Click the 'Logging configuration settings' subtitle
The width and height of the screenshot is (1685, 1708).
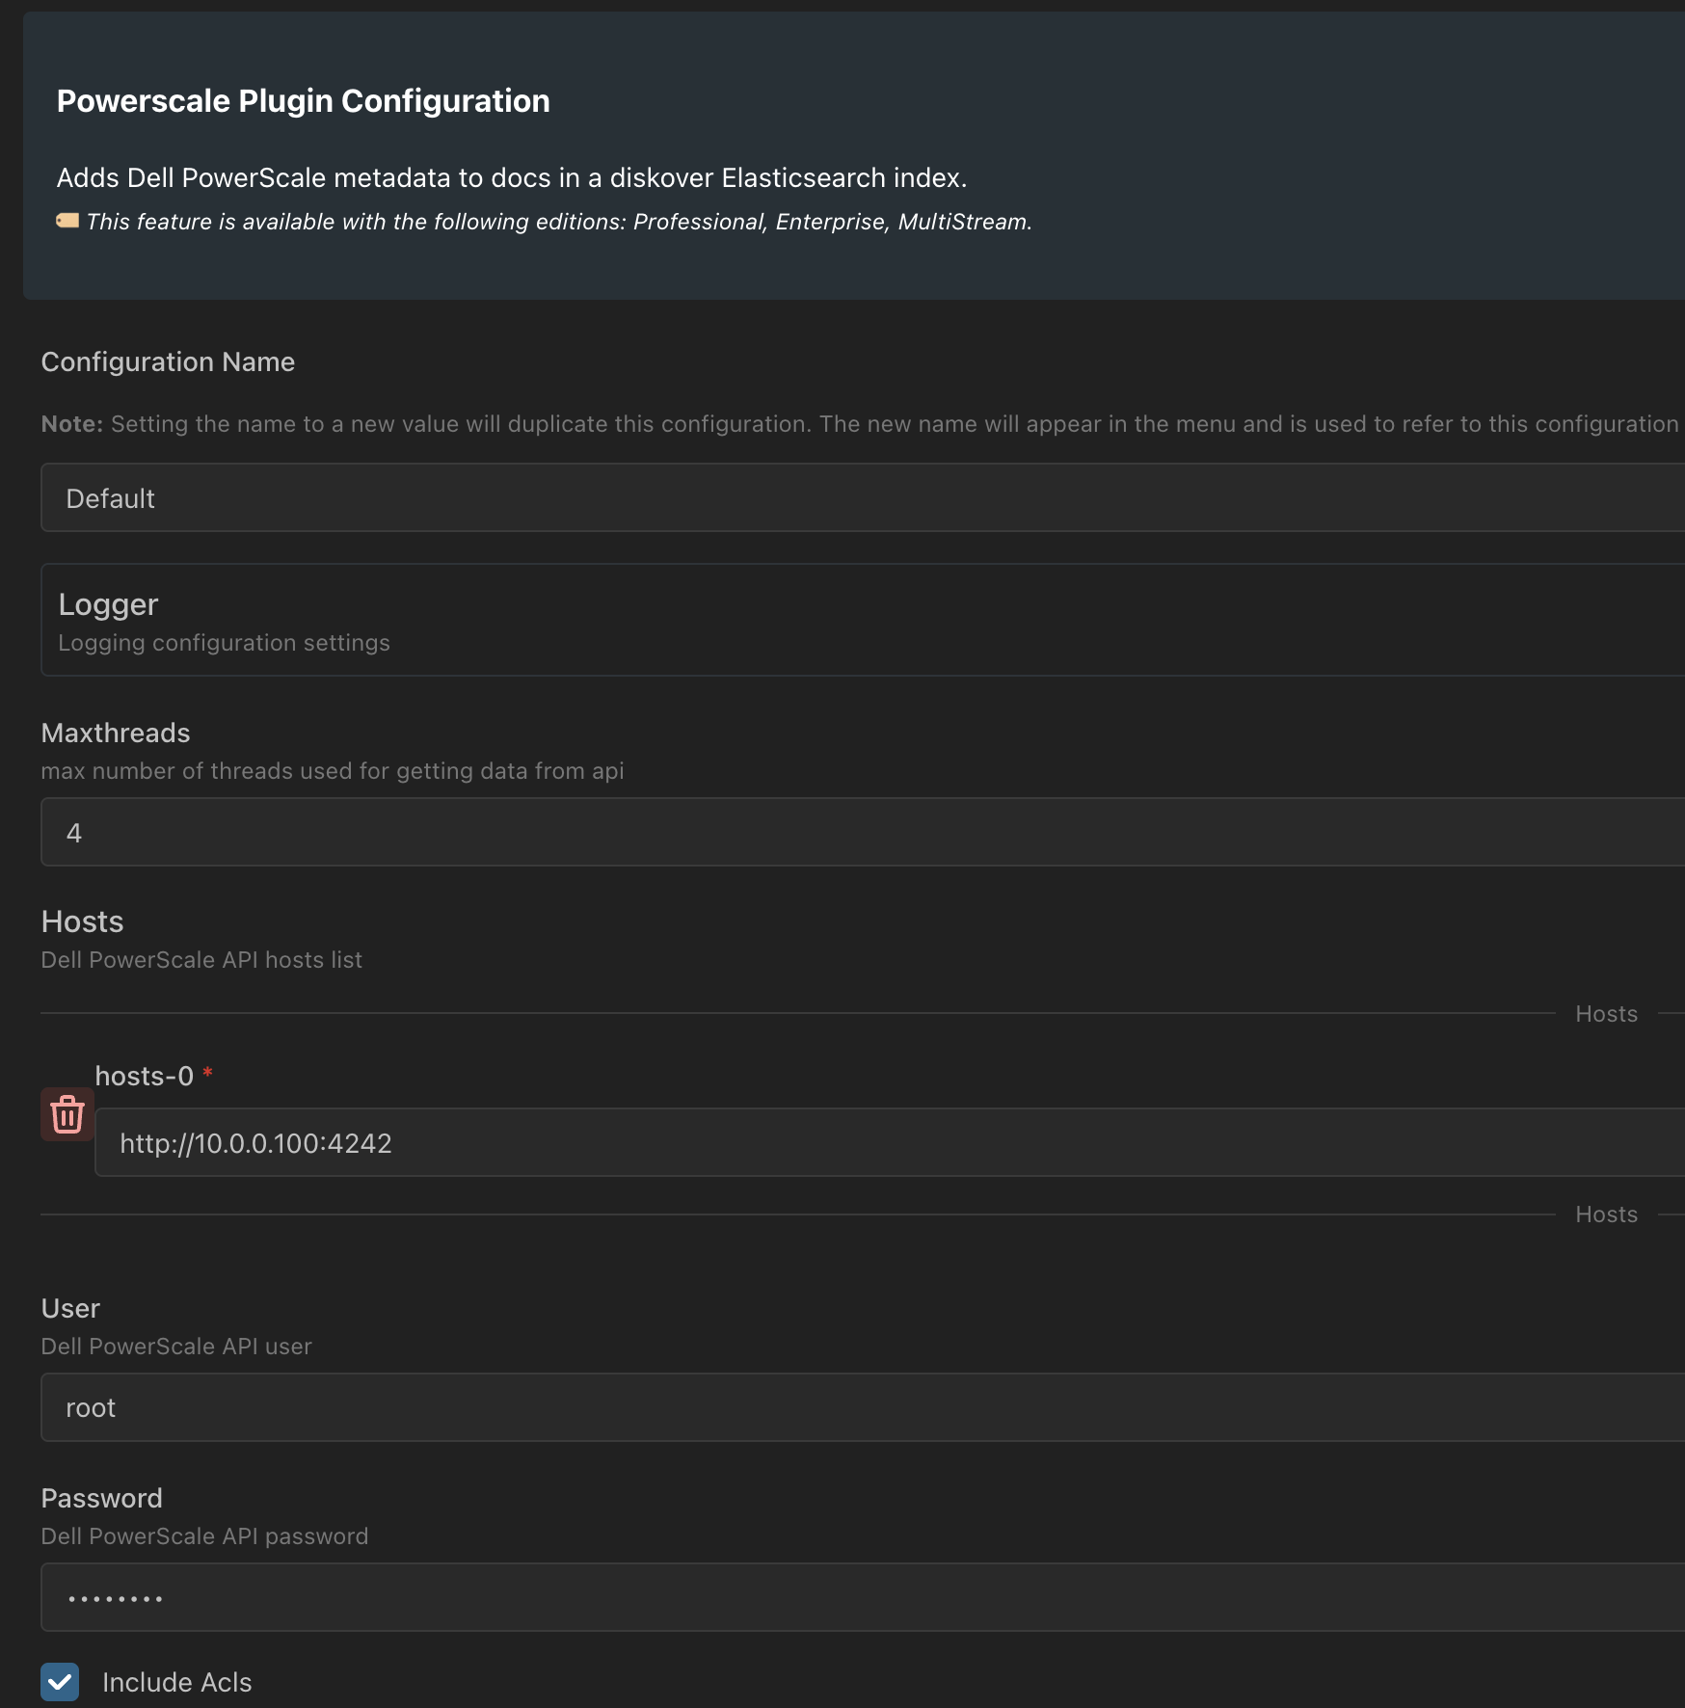click(224, 643)
